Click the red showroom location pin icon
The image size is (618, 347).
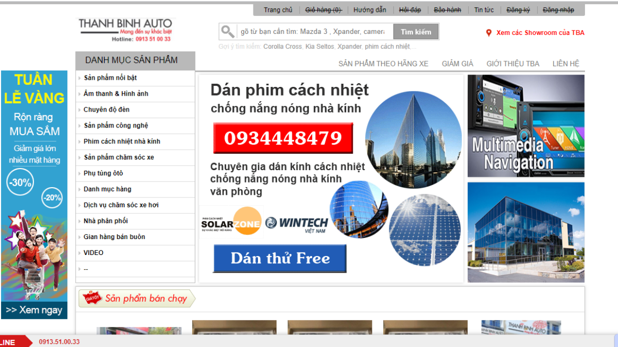coord(489,33)
